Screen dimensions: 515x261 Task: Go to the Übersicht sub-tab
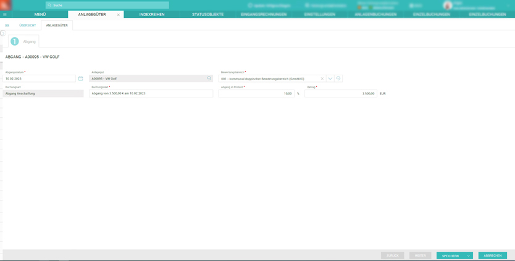[x=27, y=25]
